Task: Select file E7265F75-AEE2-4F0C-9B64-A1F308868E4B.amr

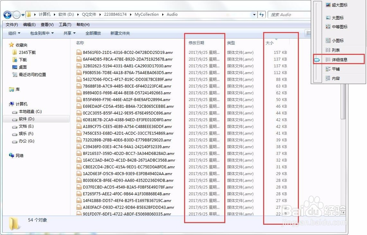Action: pyautogui.click(x=127, y=194)
